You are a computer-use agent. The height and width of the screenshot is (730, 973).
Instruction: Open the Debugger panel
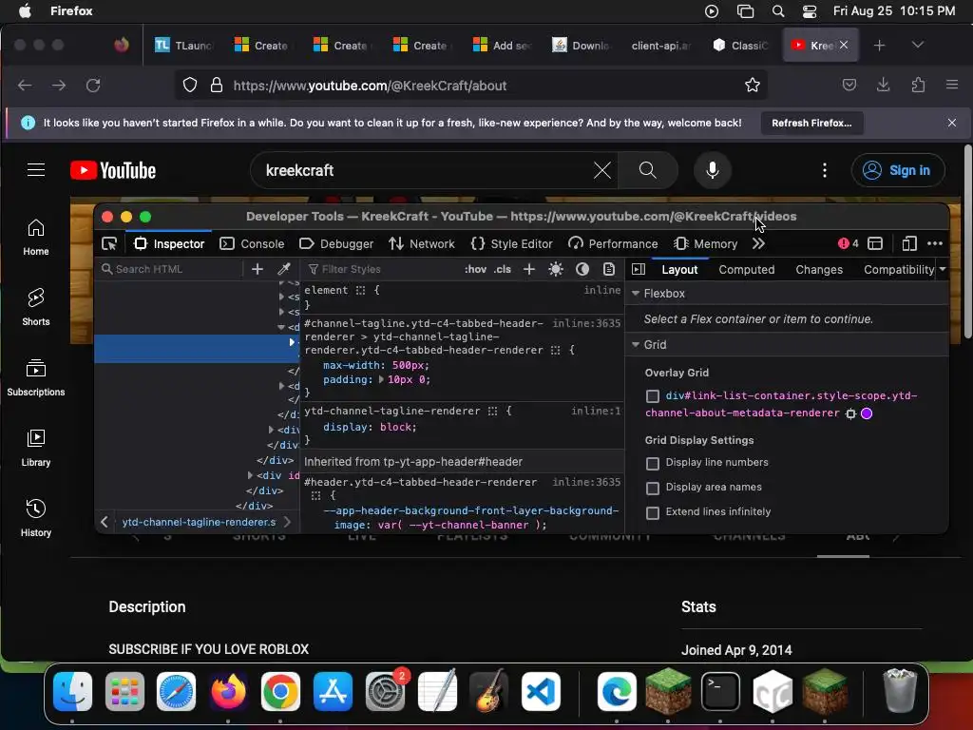[336, 244]
